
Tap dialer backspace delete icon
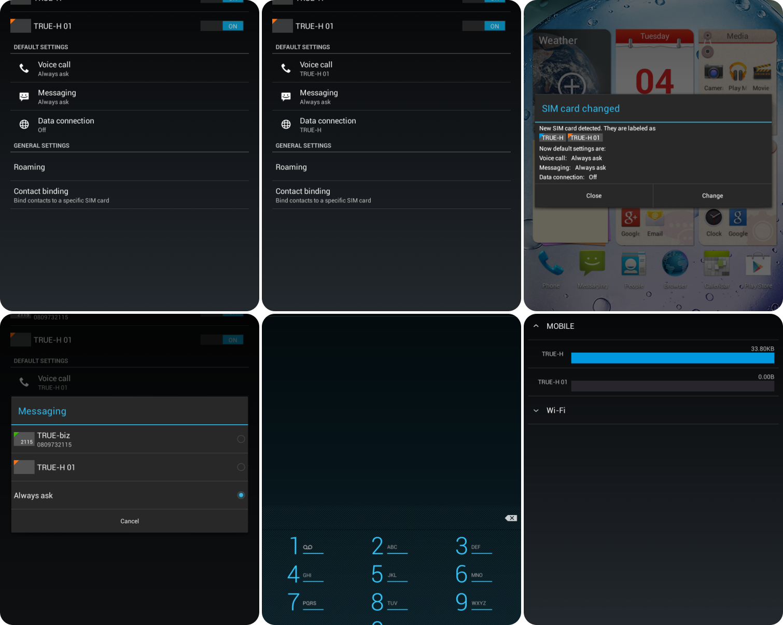coord(511,518)
